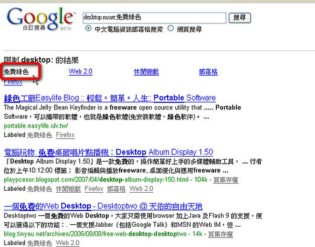The width and height of the screenshot is (315, 247).
Task: Click the Magical Jelly Bean Keyfinder snippet text
Action: [x=122, y=112]
